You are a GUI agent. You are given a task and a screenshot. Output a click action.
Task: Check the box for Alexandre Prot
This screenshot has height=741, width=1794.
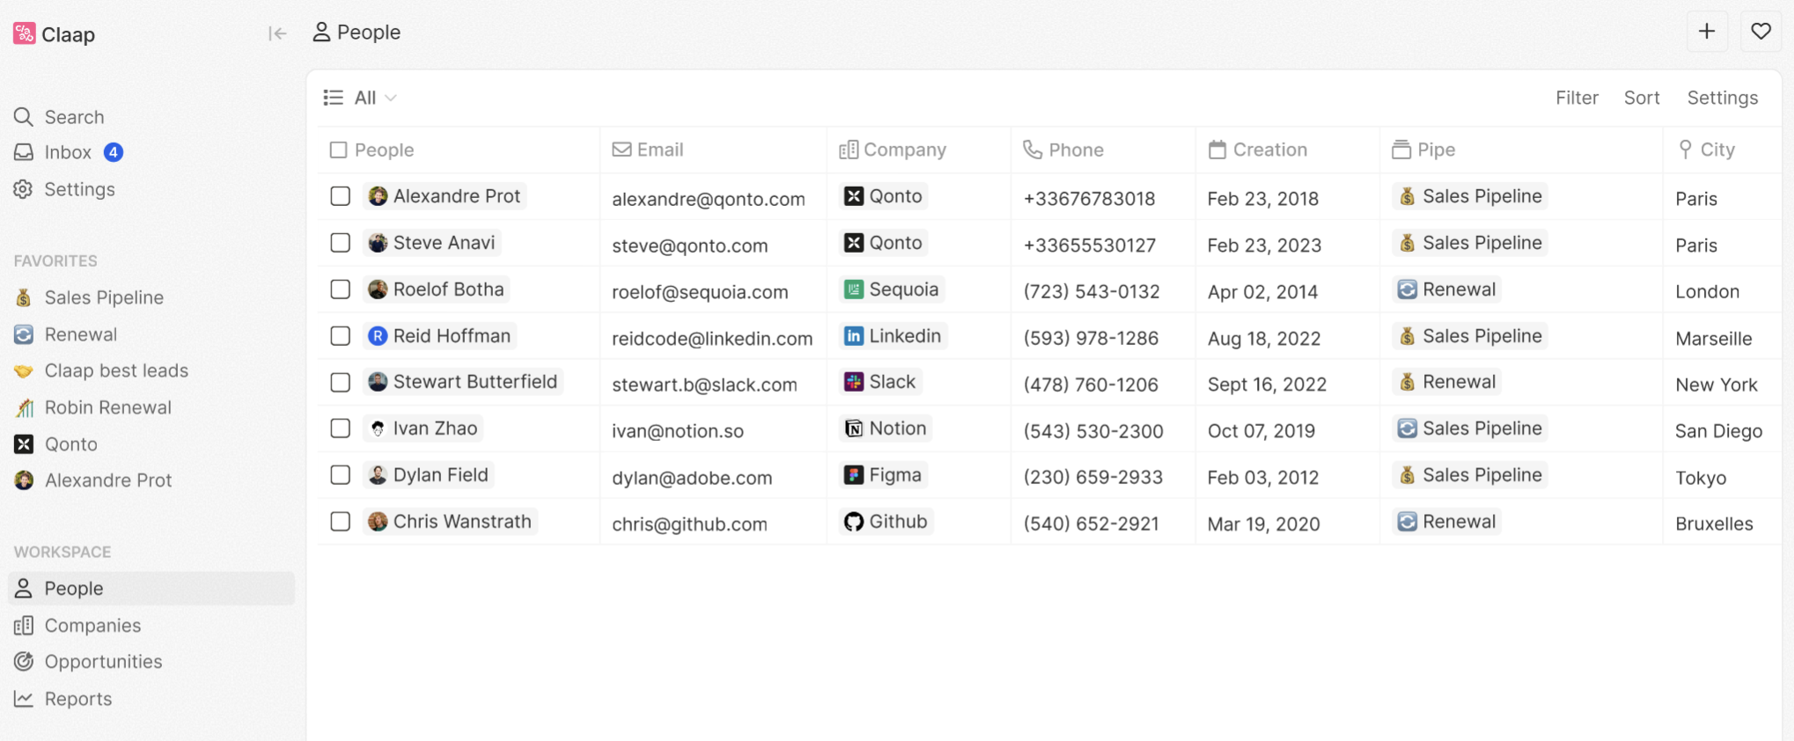[x=340, y=196]
